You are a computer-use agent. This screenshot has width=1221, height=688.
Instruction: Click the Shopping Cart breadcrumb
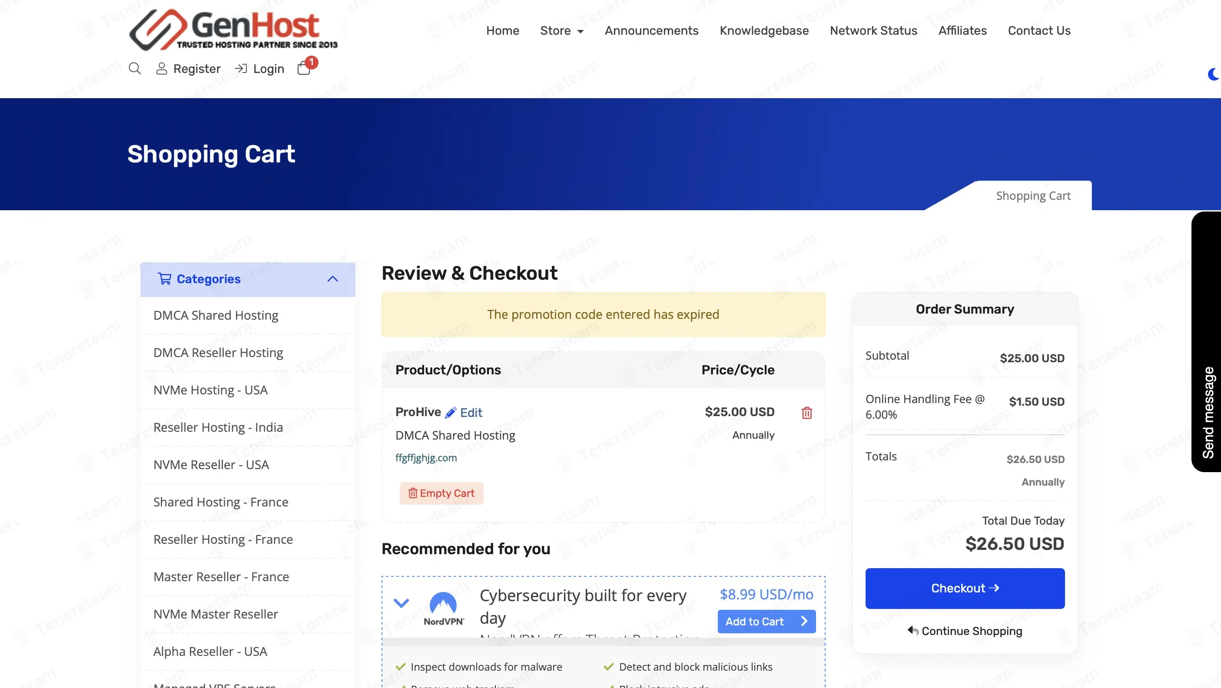(1033, 196)
